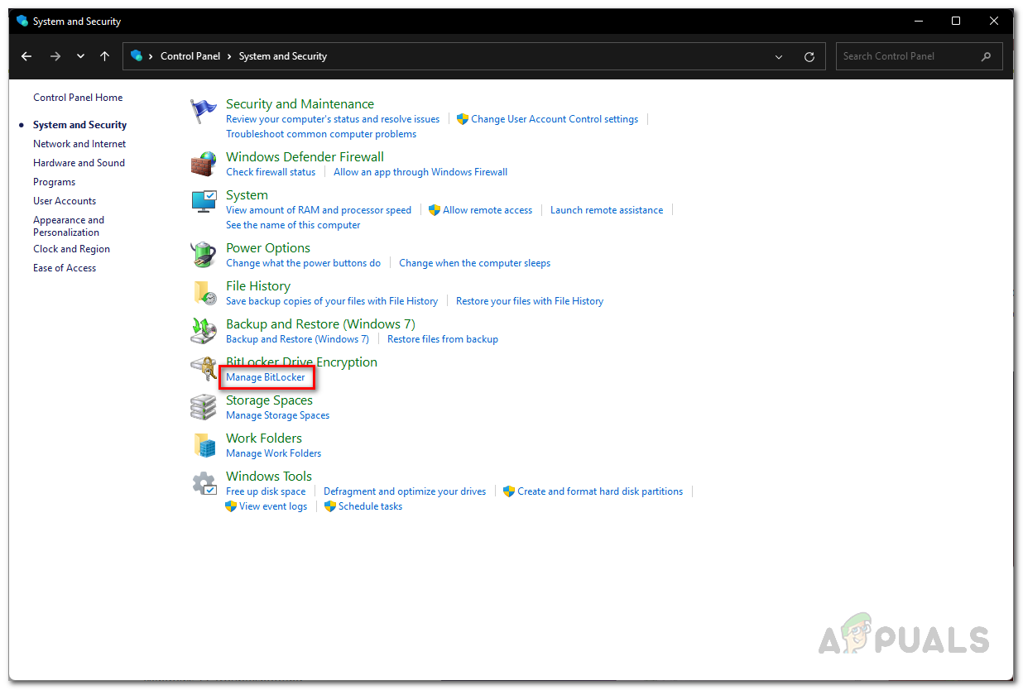Screen dimensions: 1023x690
Task: Open the Power Options heading
Action: point(268,248)
